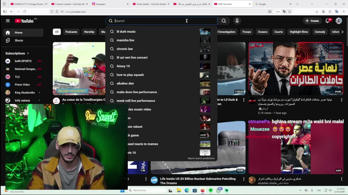Switch to Channel content YouTube Studio tab

pyautogui.click(x=69, y=4)
